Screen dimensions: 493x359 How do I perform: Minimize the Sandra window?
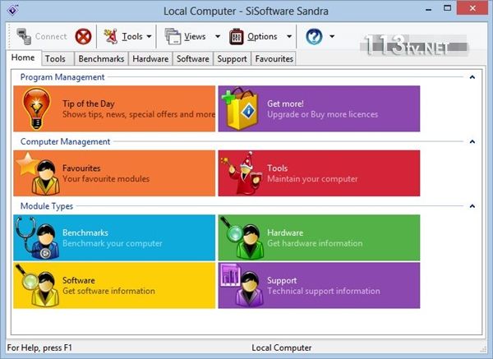pyautogui.click(x=428, y=9)
